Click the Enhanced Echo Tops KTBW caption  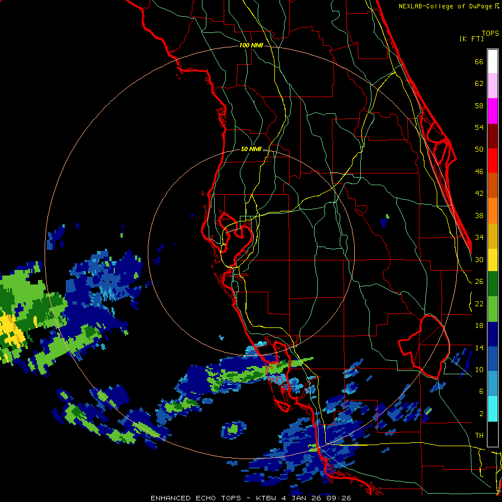click(x=250, y=498)
